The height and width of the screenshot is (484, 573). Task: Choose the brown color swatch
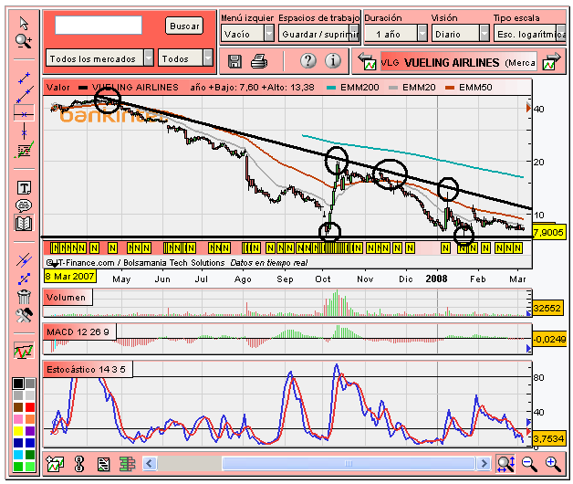click(x=18, y=407)
